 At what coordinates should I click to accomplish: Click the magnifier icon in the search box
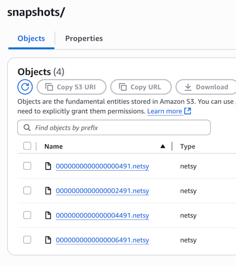[27, 128]
